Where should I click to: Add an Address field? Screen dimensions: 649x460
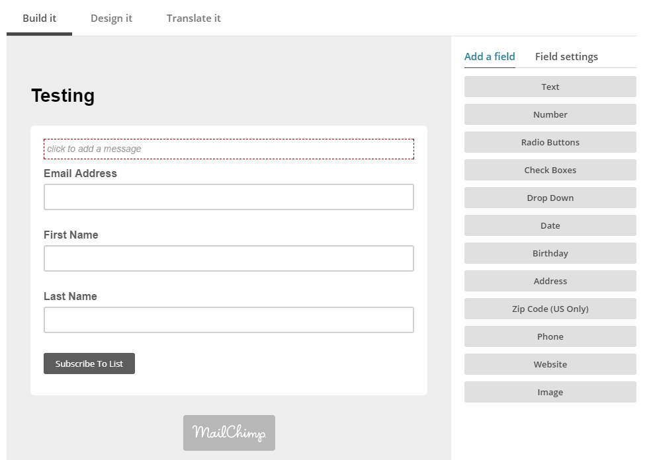[x=550, y=280]
